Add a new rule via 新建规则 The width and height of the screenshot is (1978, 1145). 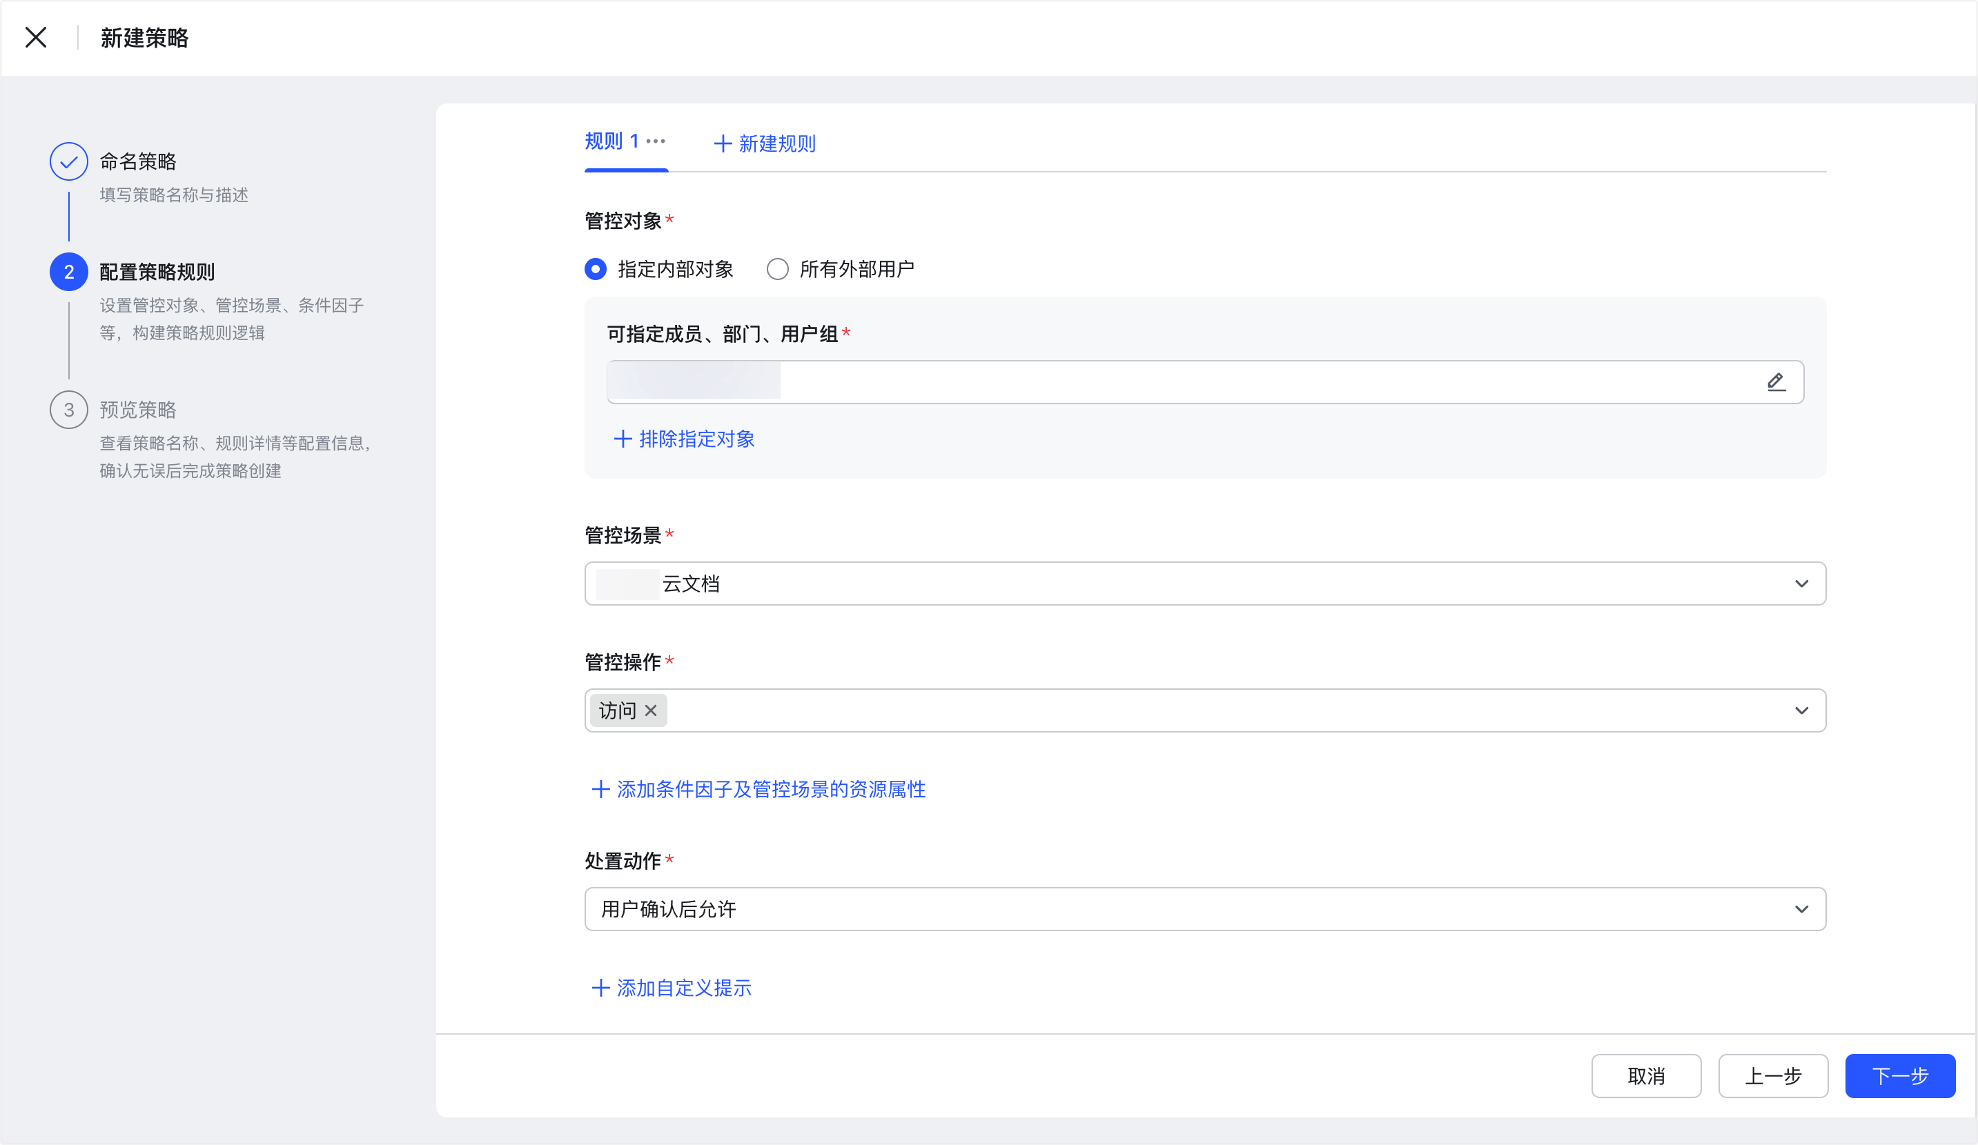pyautogui.click(x=765, y=143)
